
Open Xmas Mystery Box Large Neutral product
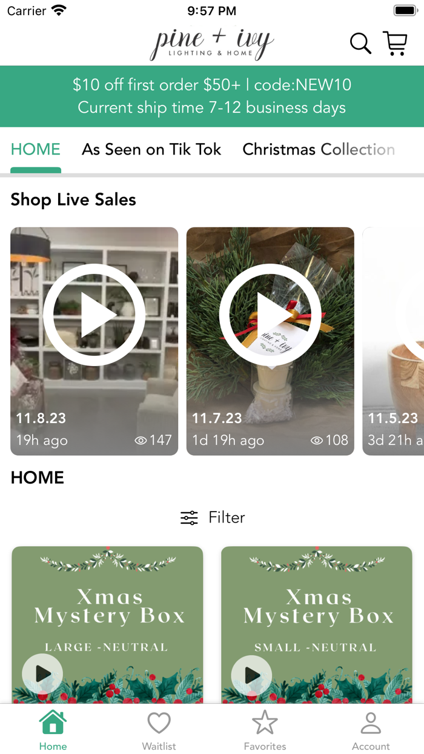(107, 624)
